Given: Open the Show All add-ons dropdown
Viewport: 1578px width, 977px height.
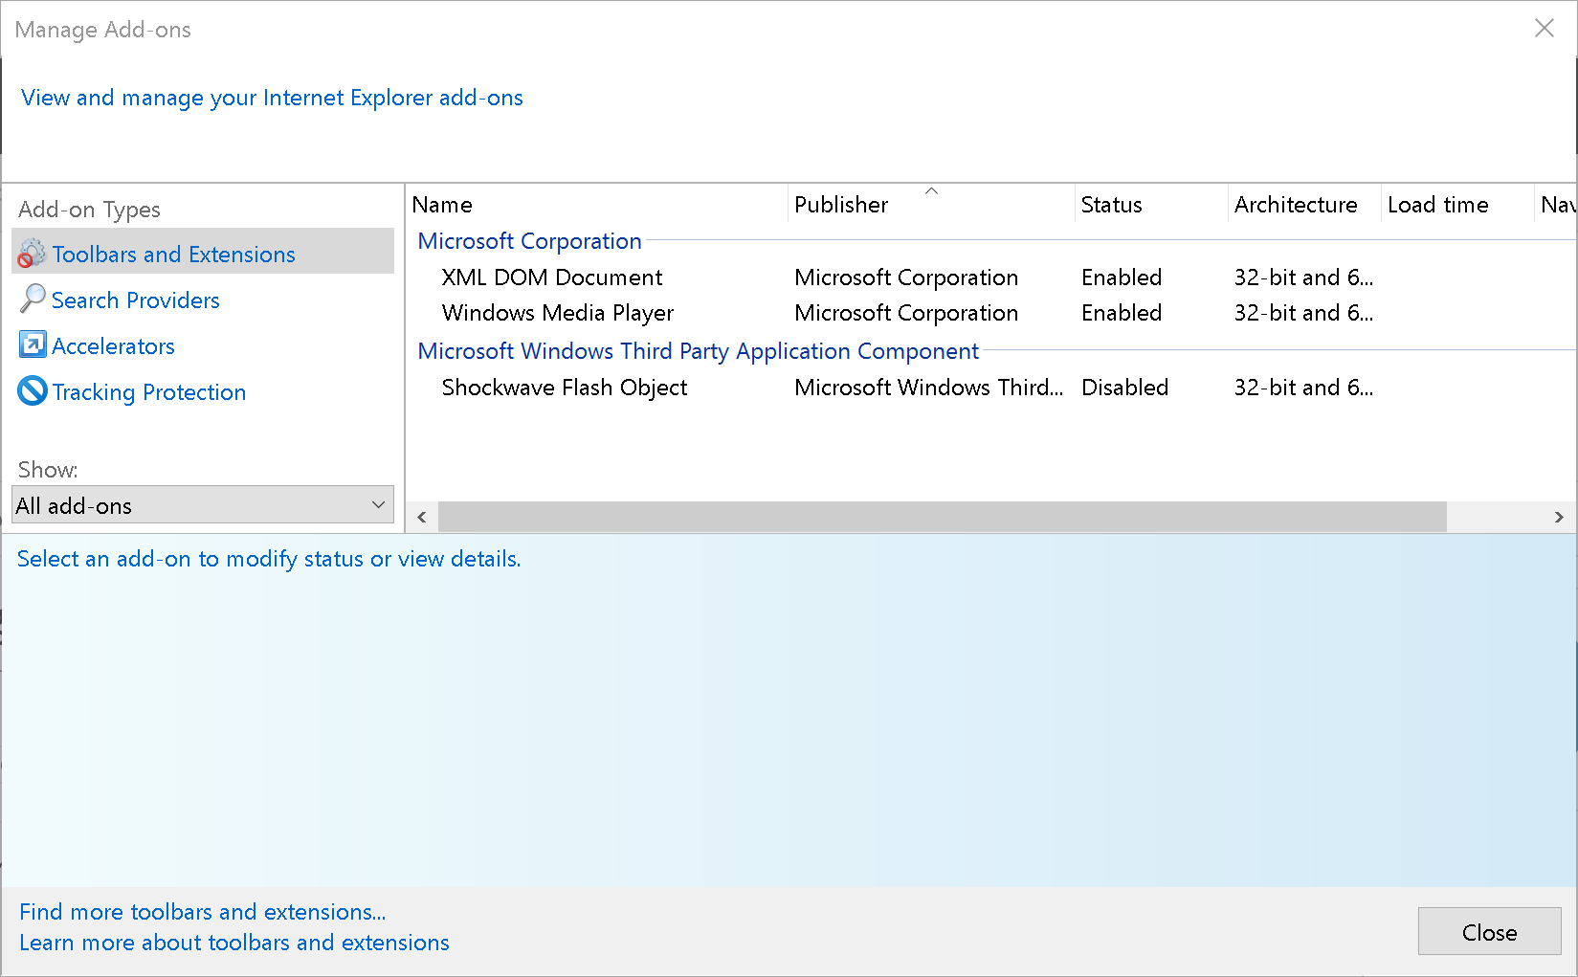Looking at the screenshot, I should click(203, 504).
